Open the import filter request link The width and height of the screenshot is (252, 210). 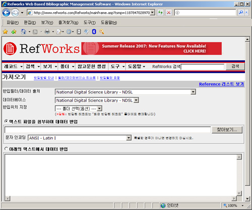(x=110, y=78)
